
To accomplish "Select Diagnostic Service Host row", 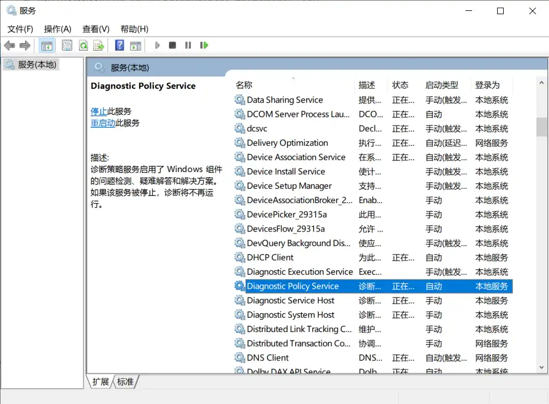I will [x=373, y=301].
